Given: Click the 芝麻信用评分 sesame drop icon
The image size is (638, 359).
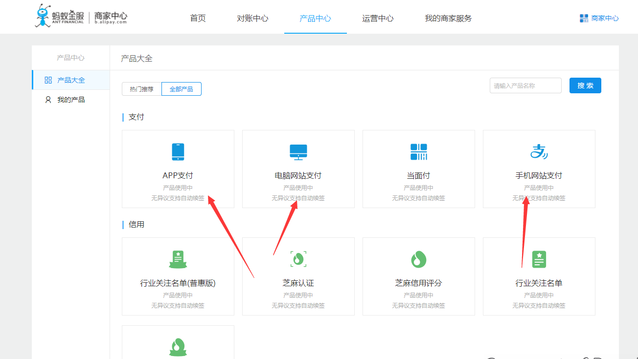Looking at the screenshot, I should [419, 259].
